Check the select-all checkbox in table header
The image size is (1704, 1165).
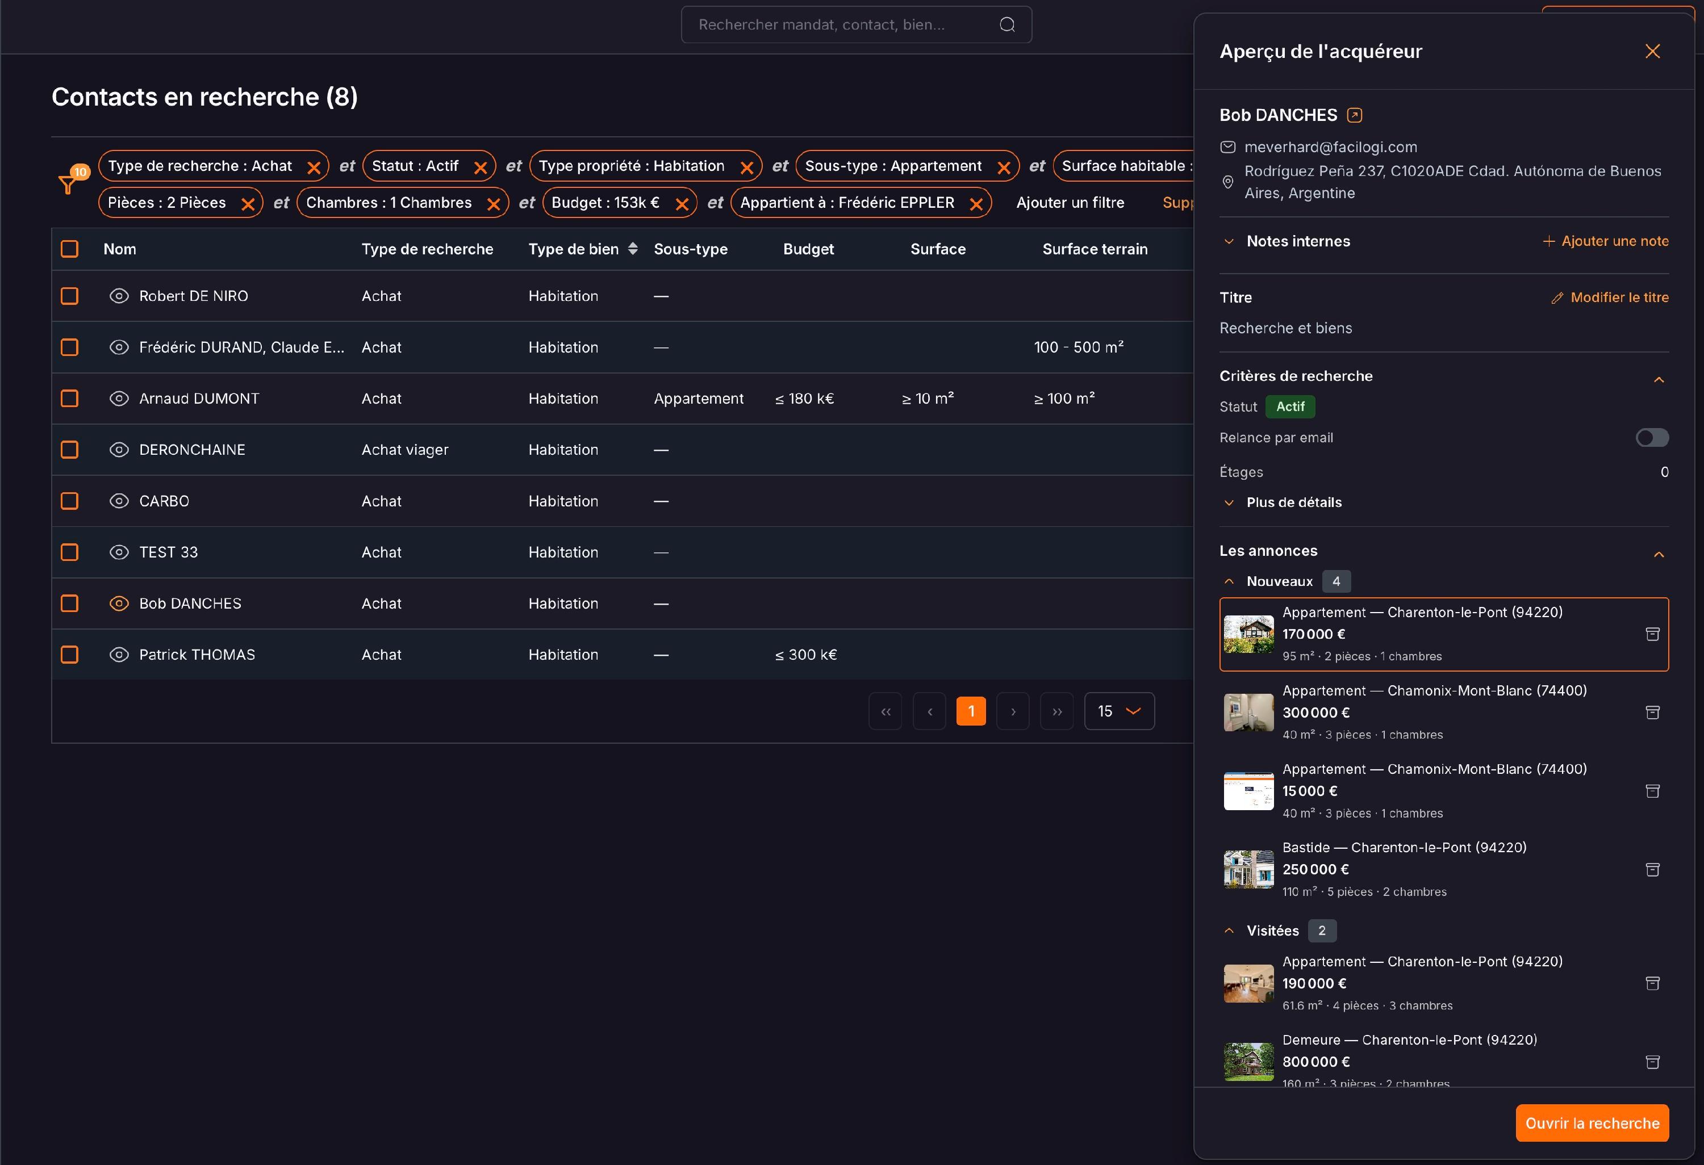(70, 249)
